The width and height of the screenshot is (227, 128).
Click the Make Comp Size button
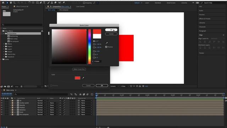coord(79,69)
